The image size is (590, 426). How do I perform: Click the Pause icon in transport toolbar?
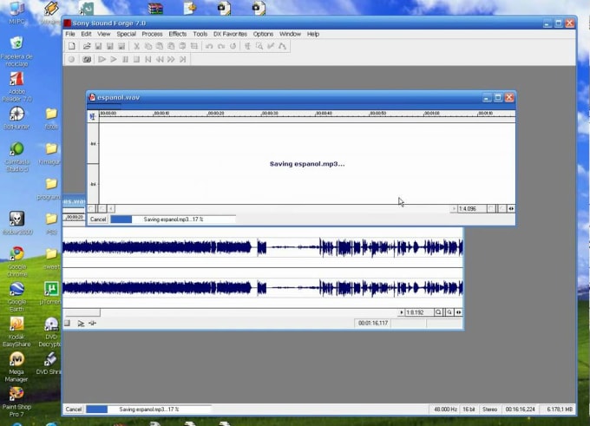(125, 60)
